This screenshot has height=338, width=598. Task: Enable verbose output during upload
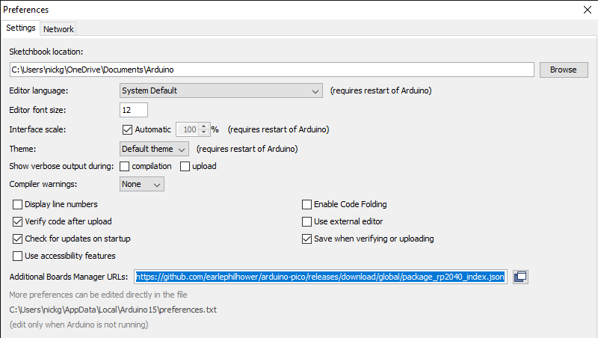[185, 166]
